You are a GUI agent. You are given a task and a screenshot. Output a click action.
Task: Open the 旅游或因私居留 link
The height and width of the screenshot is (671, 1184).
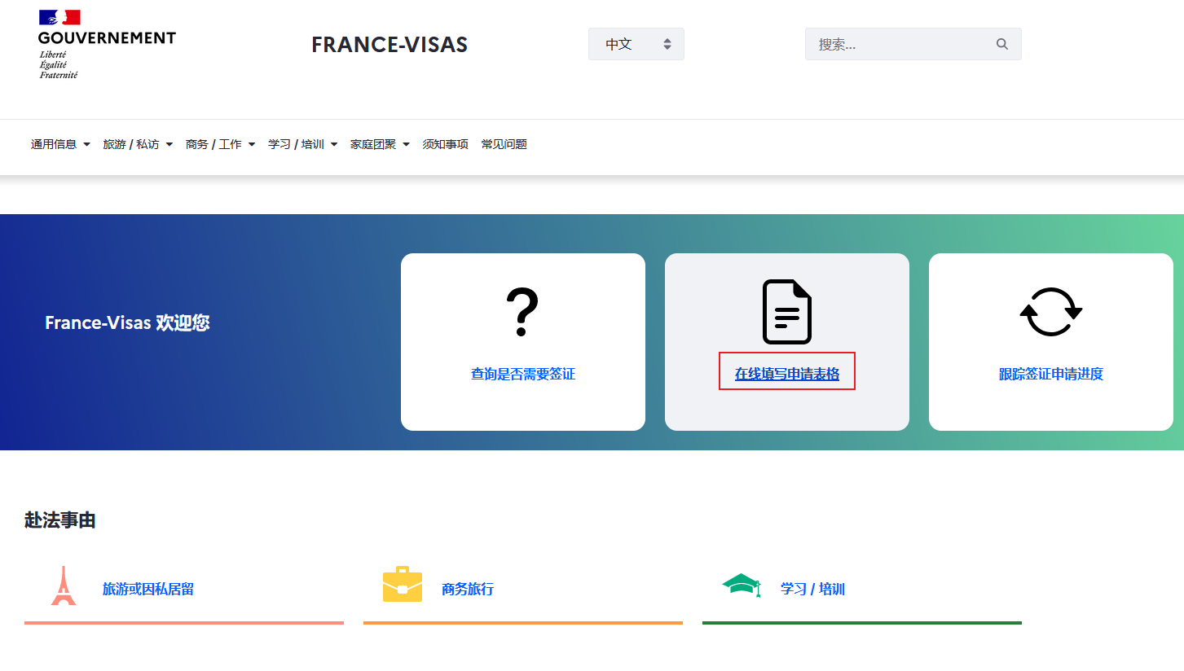coord(148,589)
